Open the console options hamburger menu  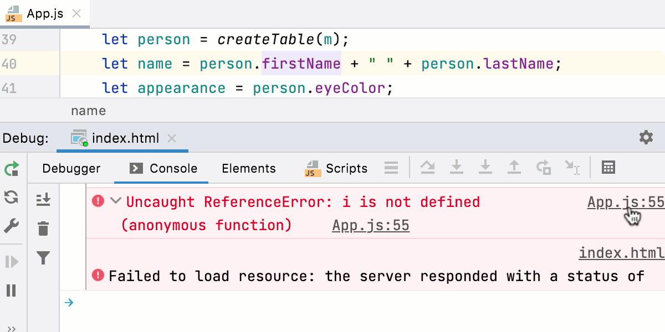[x=391, y=169]
